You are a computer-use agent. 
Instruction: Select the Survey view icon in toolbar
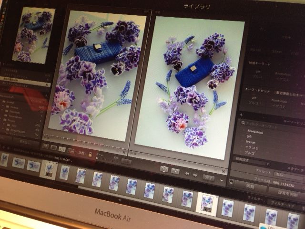71,151
